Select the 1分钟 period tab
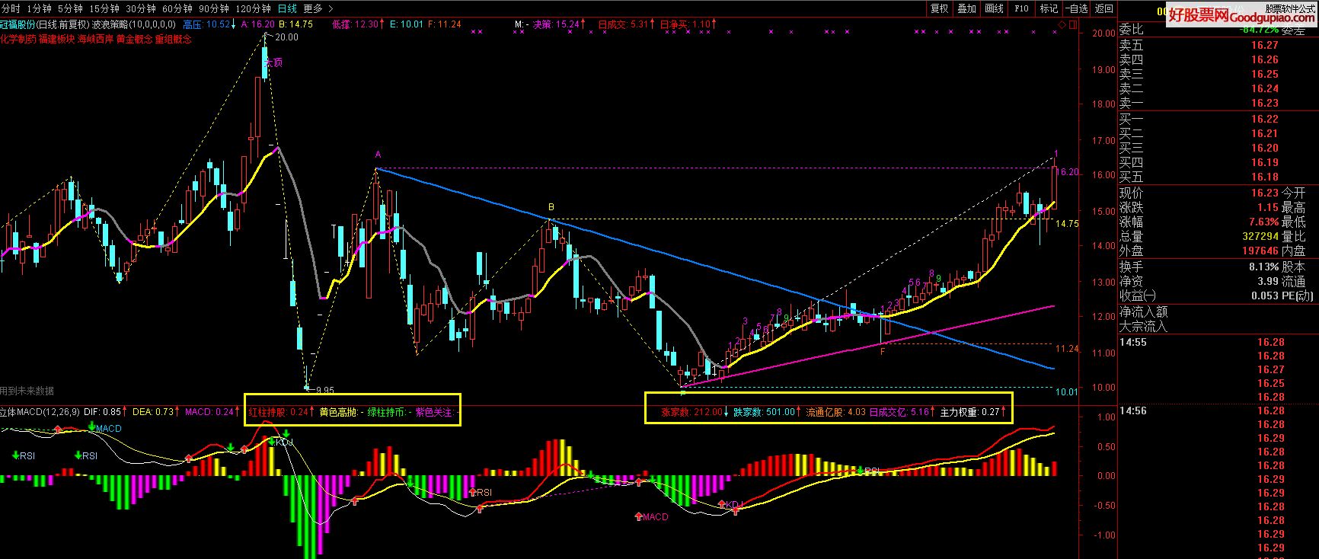This screenshot has height=559, width=1319. click(39, 8)
